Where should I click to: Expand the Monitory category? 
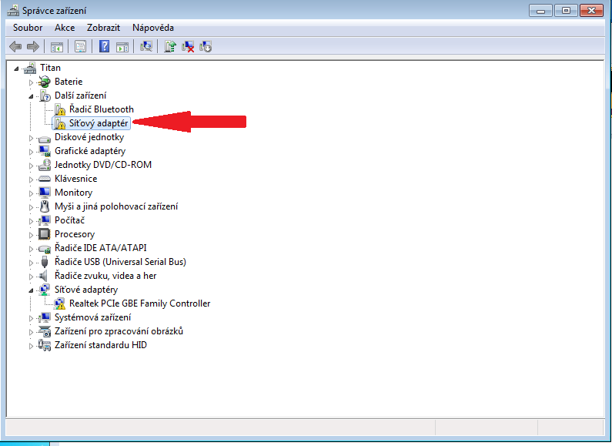point(32,193)
